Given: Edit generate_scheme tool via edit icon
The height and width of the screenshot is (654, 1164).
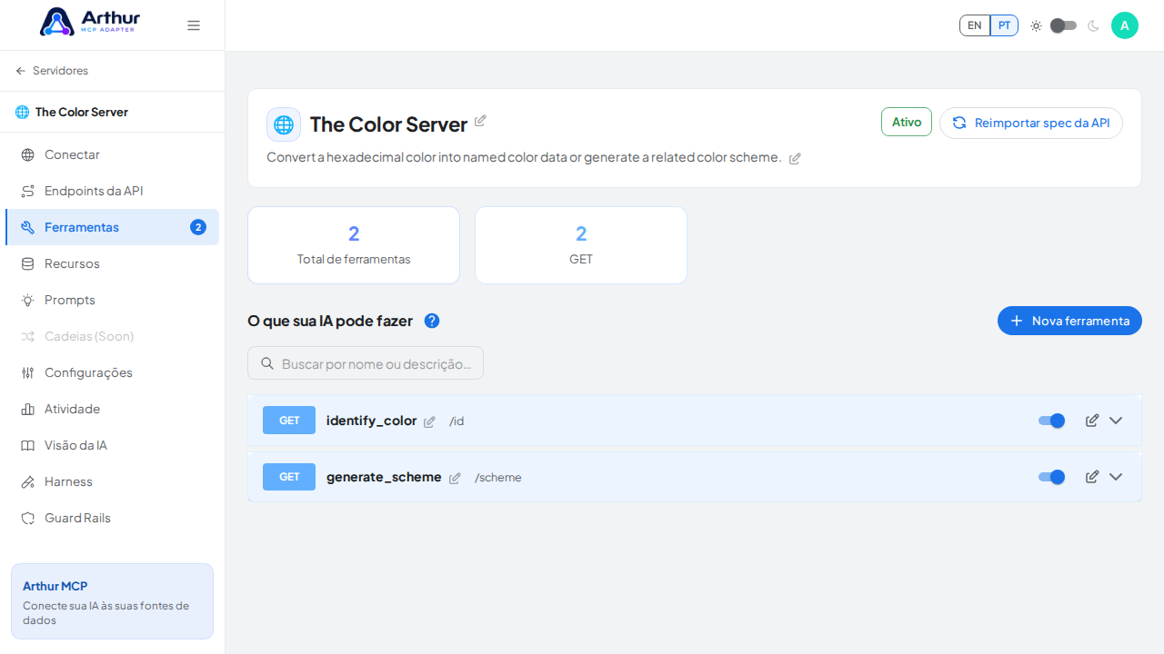Looking at the screenshot, I should (1092, 477).
